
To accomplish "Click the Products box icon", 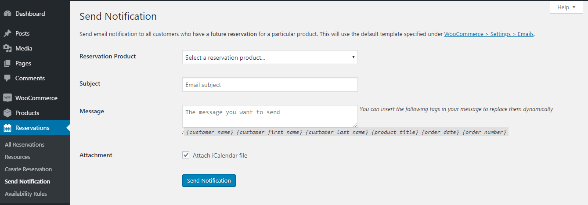I will click(7, 113).
